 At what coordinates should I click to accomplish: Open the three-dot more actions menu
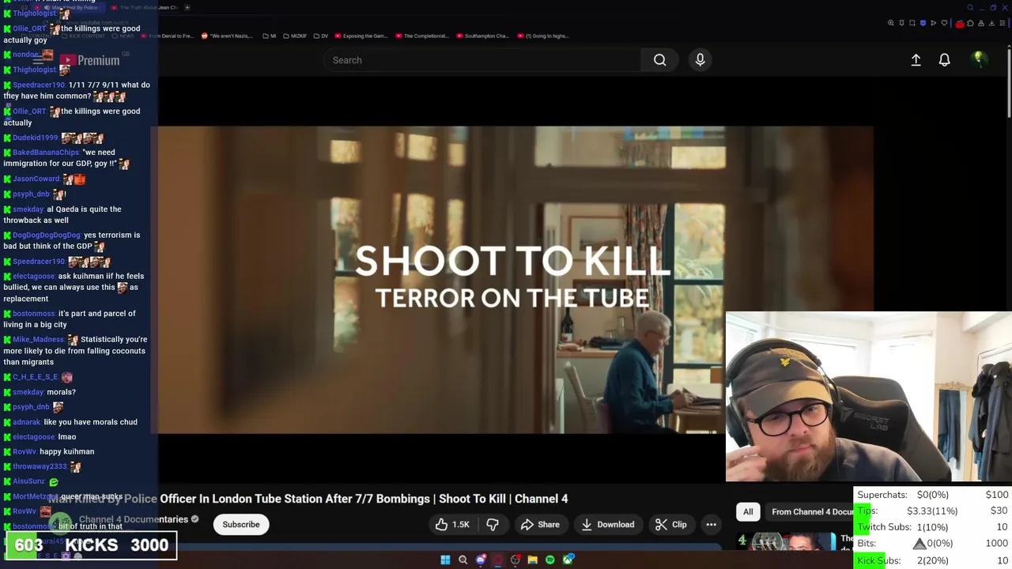click(x=711, y=525)
